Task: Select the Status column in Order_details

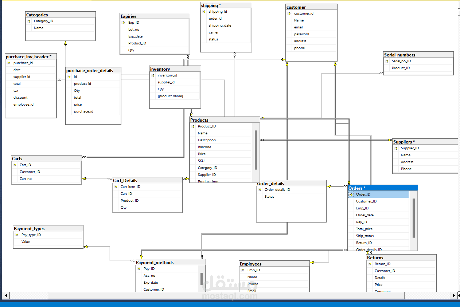Action: click(291, 197)
